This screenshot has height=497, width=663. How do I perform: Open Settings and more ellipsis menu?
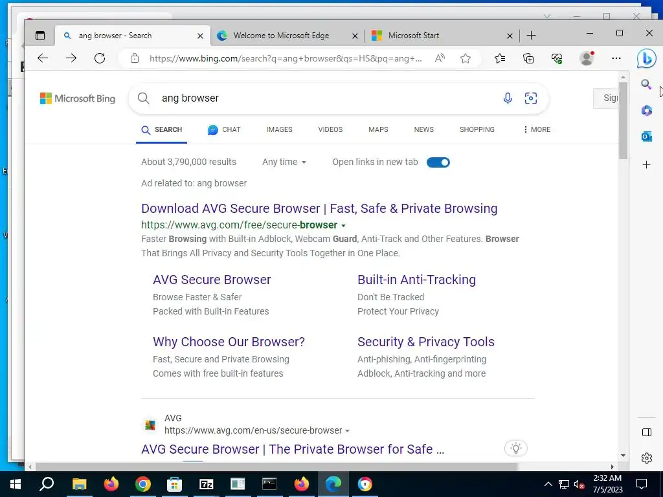click(616, 58)
